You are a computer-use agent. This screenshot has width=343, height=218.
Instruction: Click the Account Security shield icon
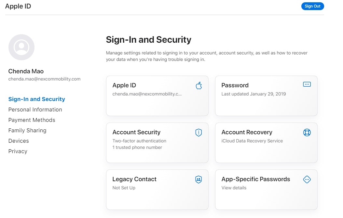click(x=199, y=132)
